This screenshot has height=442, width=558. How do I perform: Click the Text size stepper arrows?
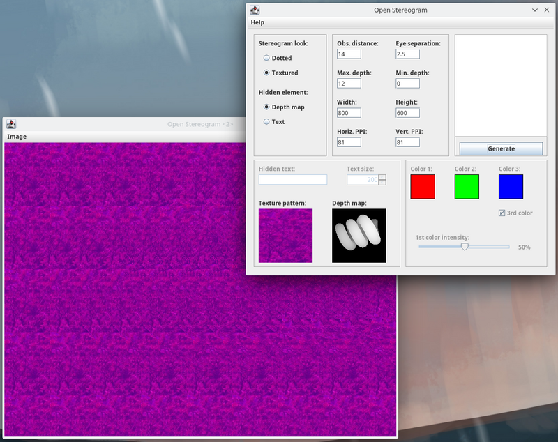[x=382, y=180]
